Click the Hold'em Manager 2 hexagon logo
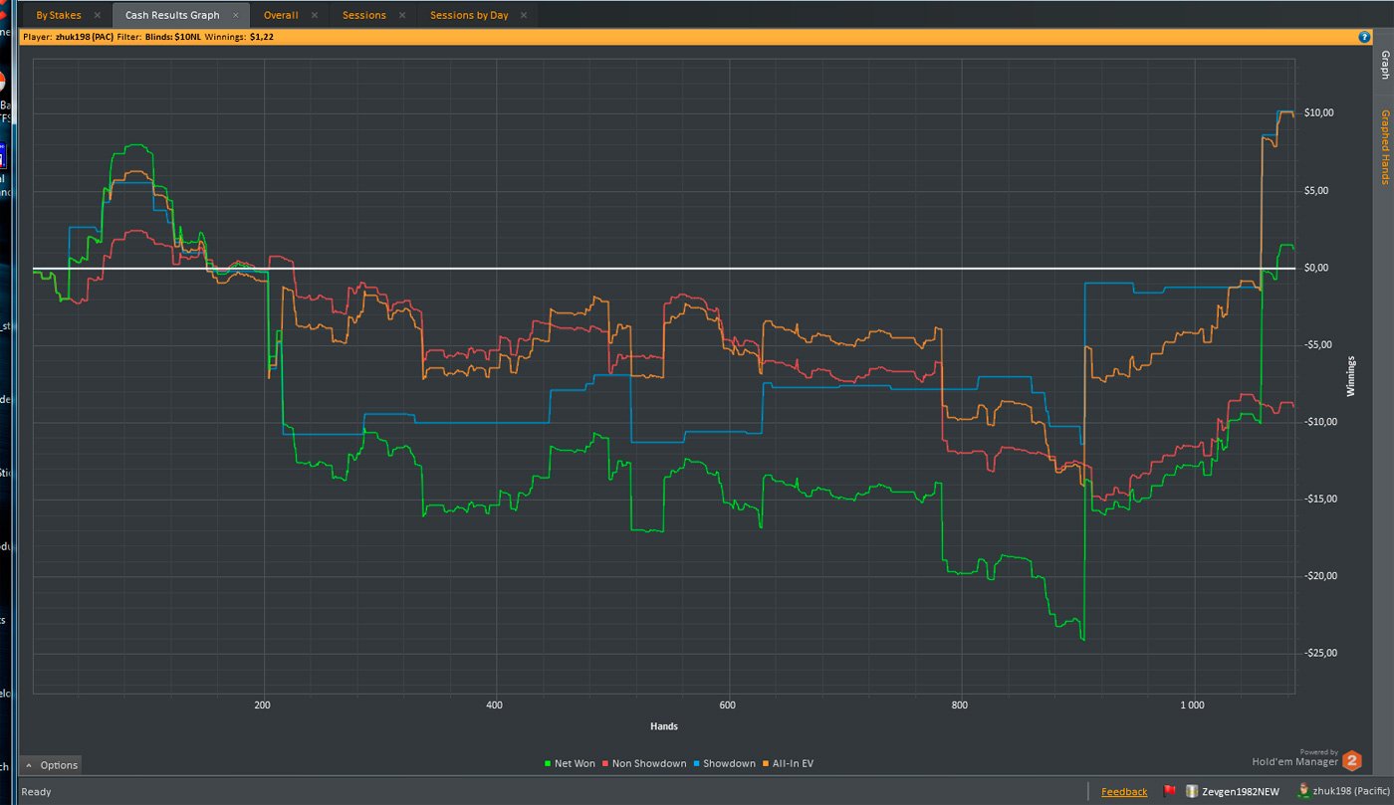Screen dimensions: 1394x805 pyautogui.click(x=1351, y=761)
